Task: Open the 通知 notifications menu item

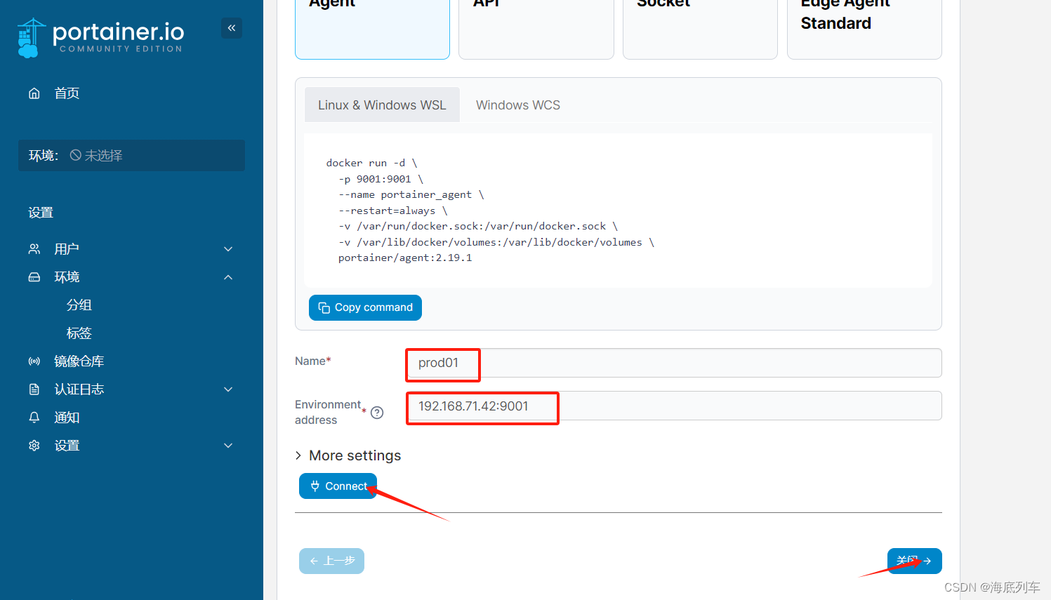Action: 67,418
